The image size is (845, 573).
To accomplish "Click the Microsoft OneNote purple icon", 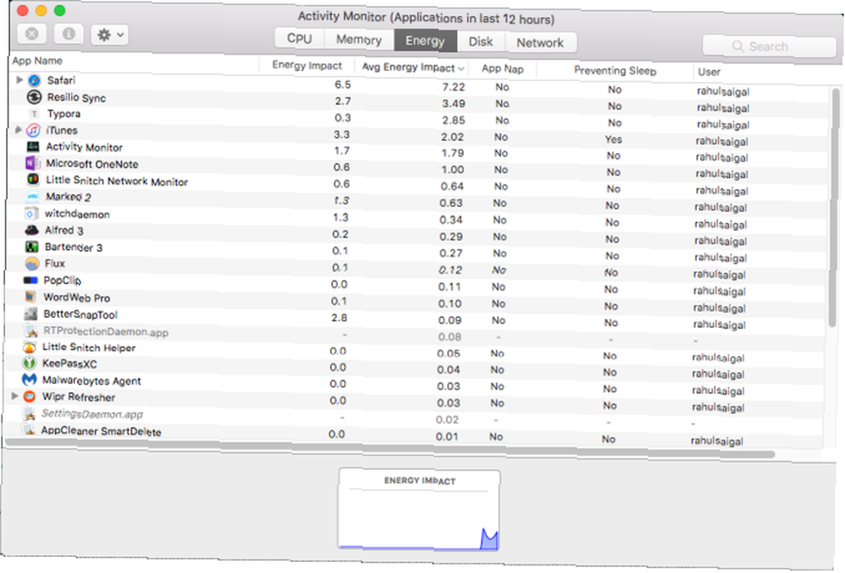I will 32,163.
